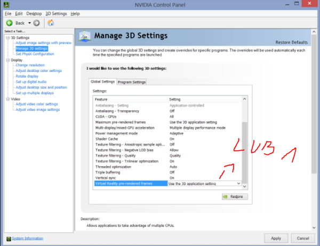This screenshot has width=320, height=246.
Task: Open Adjust image settings with preview
Action: click(x=44, y=43)
